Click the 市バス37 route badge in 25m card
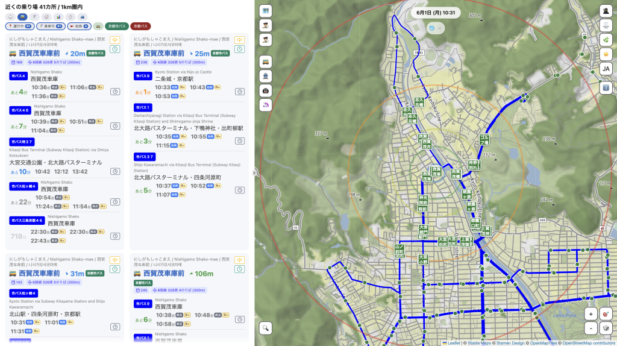Viewport: 617px width, 346px height. tap(145, 157)
